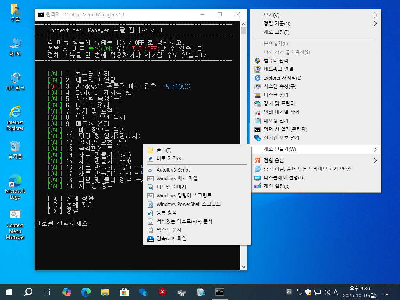Click the 장치 및 프린터 icon

point(257,104)
